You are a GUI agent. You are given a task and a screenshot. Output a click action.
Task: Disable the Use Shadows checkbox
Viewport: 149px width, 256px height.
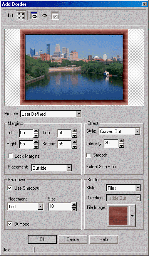click(10, 188)
